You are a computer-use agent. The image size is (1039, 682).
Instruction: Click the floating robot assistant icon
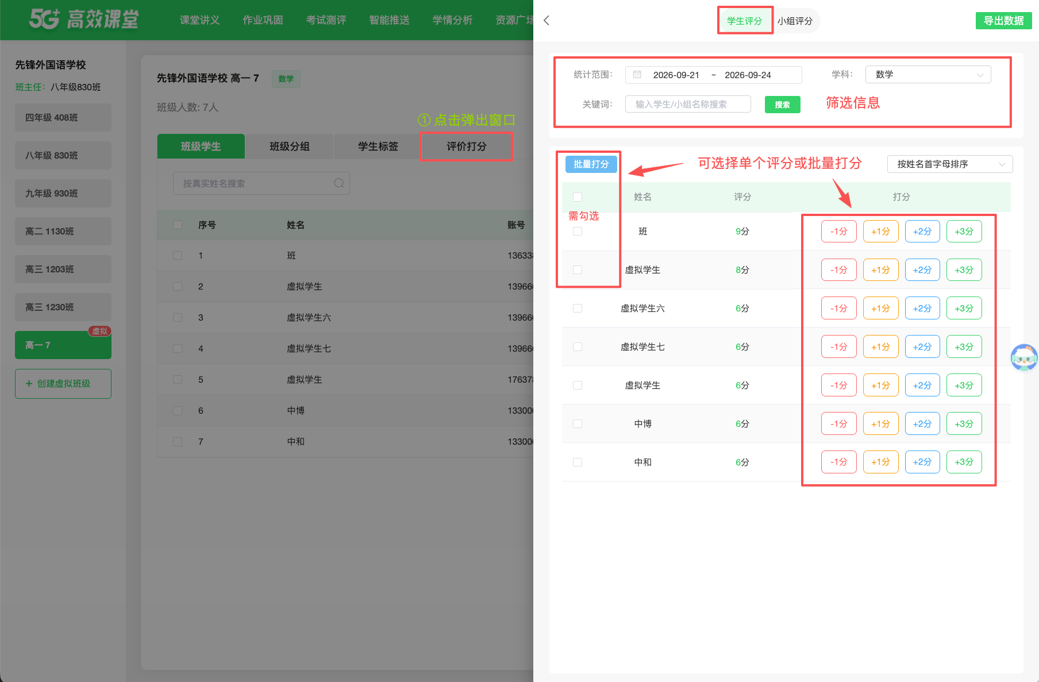coord(1024,357)
